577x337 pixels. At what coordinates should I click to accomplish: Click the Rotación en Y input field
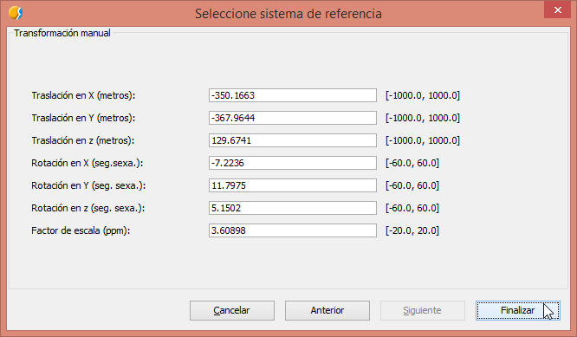(293, 185)
